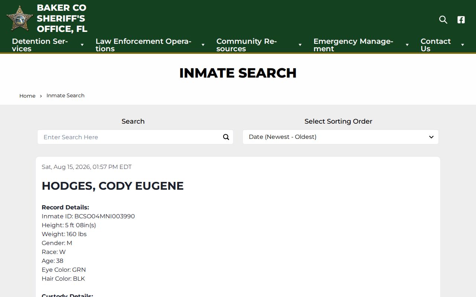Image resolution: width=476 pixels, height=297 pixels.
Task: Click the Baker Co Sheriff's Office, FL title
Action: [x=62, y=18]
